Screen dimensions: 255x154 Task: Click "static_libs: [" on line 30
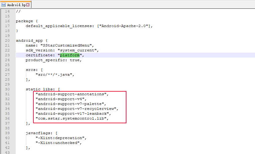coord(43,89)
